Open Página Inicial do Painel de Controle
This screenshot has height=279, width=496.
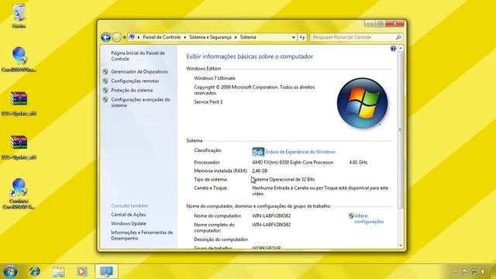click(x=138, y=56)
